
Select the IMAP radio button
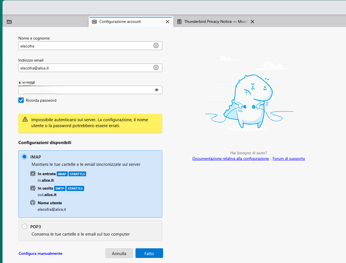pyautogui.click(x=25, y=157)
